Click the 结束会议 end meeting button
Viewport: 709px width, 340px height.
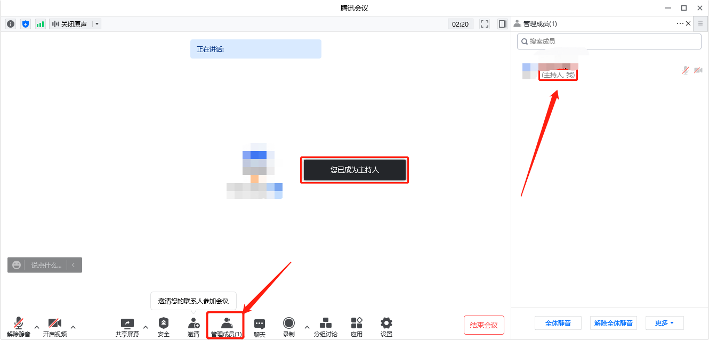484,325
